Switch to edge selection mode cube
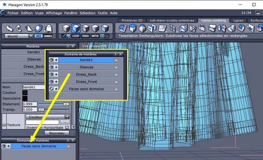 coord(85,28)
